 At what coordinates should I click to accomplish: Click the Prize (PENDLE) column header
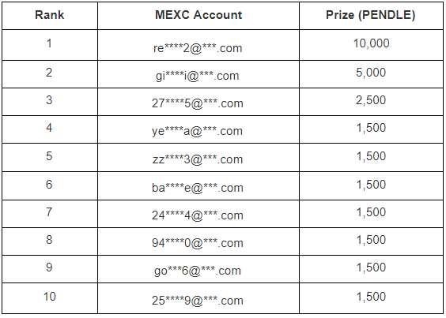pyautogui.click(x=371, y=15)
